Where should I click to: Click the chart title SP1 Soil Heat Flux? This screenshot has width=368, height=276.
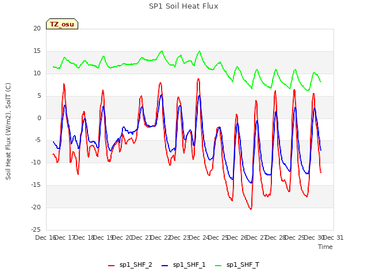183,6
